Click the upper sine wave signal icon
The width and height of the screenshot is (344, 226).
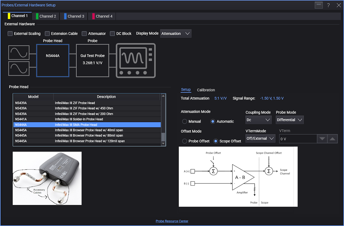19,53
